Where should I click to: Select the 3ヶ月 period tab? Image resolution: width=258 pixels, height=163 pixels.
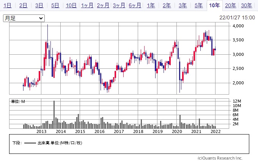pos(119,5)
